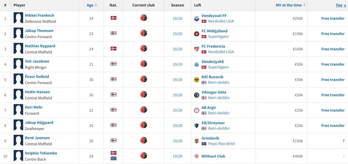Sort by 'MV at the time' column
This screenshot has height=164, width=348.
[291, 5]
